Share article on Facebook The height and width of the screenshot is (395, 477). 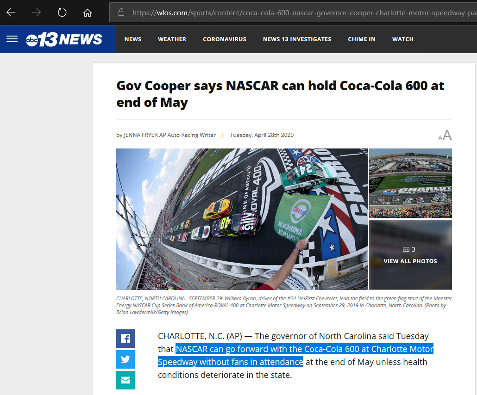point(126,339)
